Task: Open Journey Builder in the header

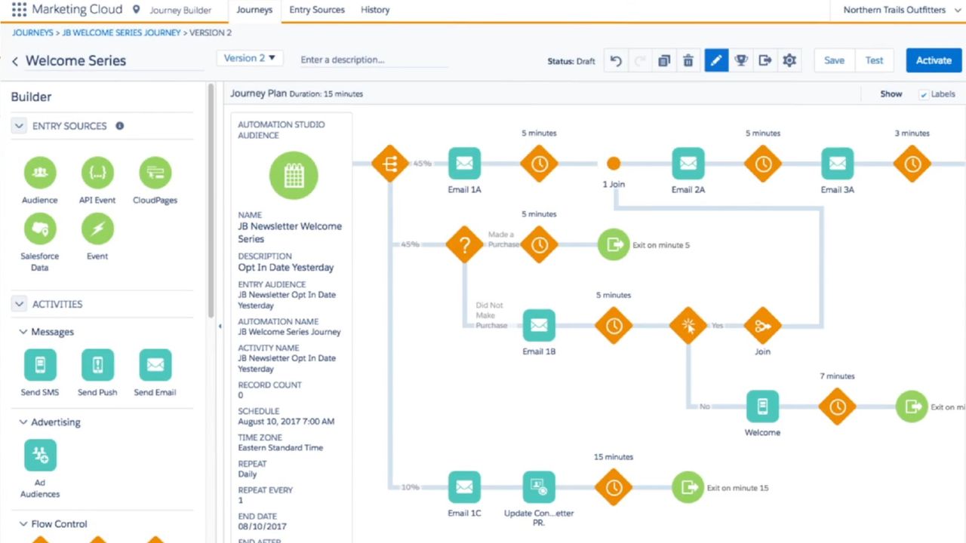Action: click(180, 11)
